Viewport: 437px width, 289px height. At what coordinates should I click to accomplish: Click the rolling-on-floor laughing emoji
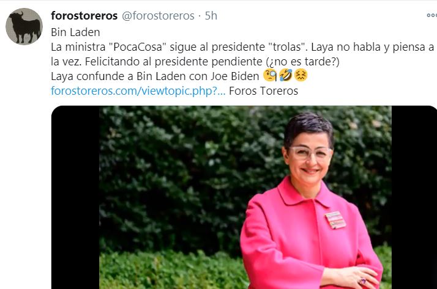(x=286, y=75)
